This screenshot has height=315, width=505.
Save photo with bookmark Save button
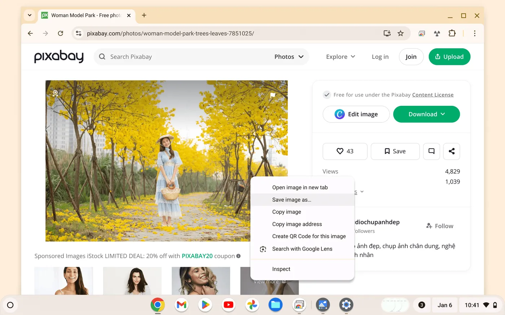click(x=395, y=151)
